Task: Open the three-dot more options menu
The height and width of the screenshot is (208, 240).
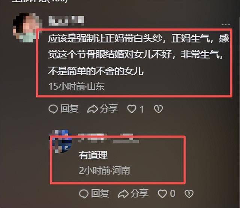Action: coord(226,24)
